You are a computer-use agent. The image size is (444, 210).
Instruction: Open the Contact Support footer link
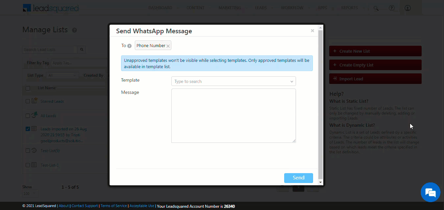[x=85, y=206]
